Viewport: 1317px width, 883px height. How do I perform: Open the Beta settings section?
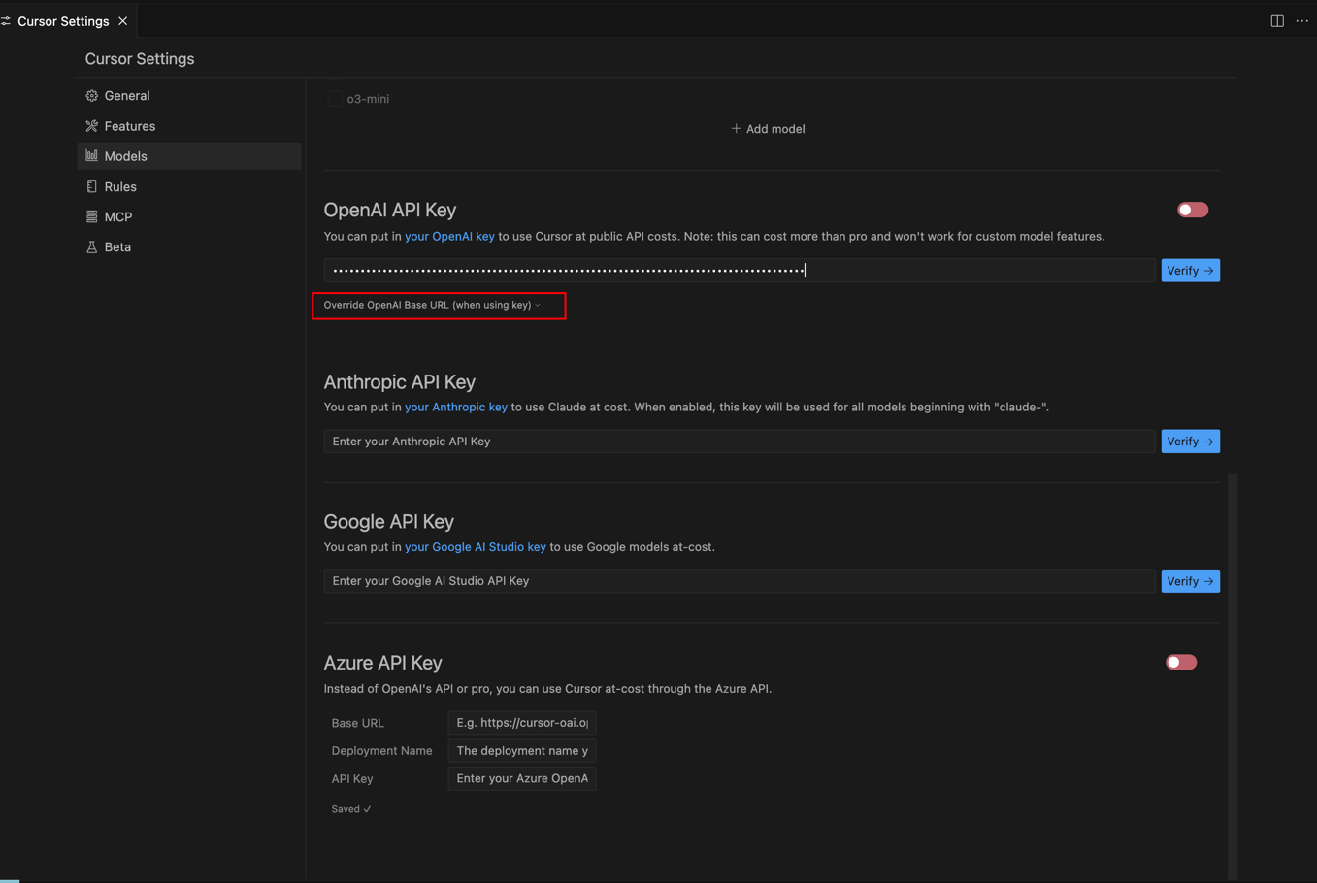189,246
